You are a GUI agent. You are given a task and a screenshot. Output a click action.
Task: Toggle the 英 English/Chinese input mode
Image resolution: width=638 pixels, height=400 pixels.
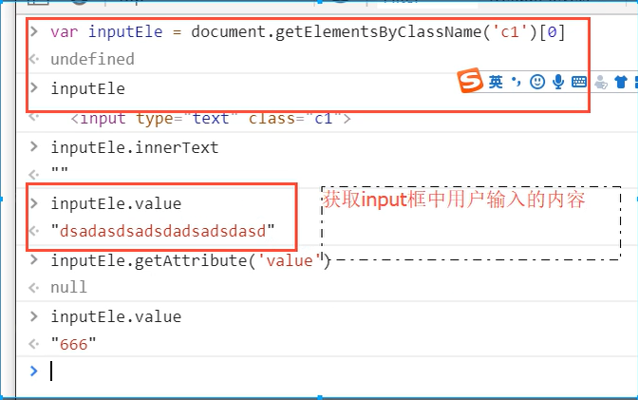pos(497,83)
